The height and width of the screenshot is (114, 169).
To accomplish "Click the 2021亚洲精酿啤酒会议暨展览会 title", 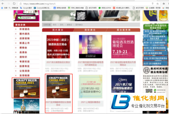I will (58, 103).
